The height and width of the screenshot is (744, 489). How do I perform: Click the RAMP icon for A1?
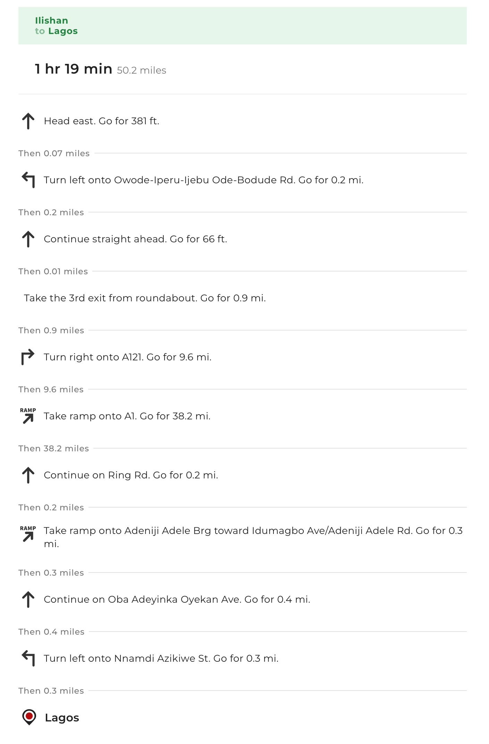tap(28, 416)
